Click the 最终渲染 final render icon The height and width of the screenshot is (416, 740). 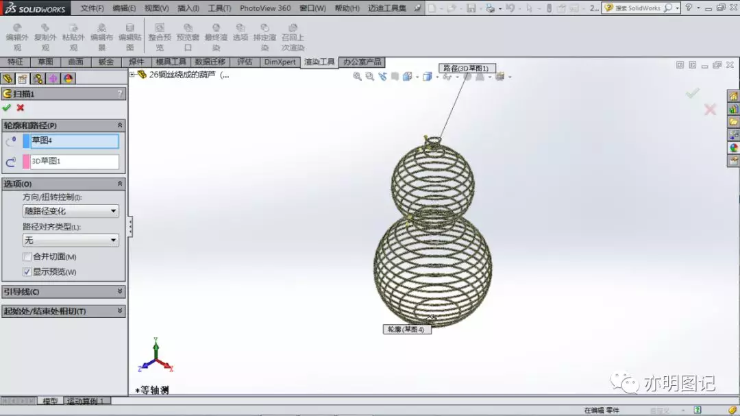click(216, 37)
